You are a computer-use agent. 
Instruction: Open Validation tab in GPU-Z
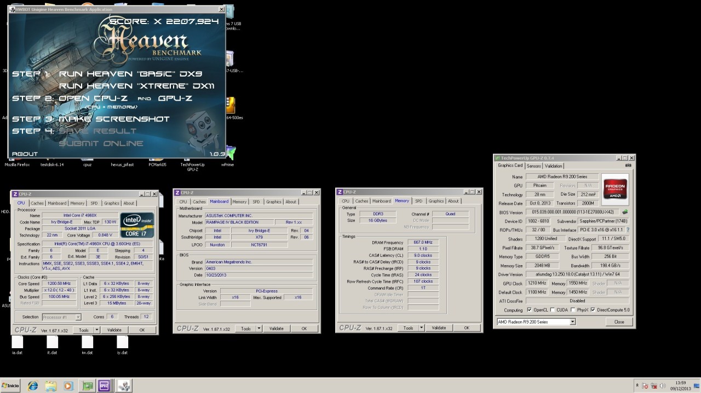553,166
